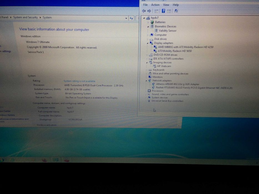
Task: Collapse the Display adapters category
Action: click(147, 43)
